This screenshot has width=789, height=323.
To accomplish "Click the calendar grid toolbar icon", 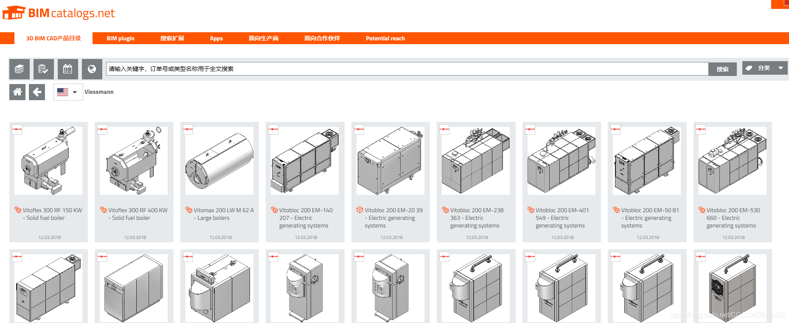I will [x=67, y=69].
